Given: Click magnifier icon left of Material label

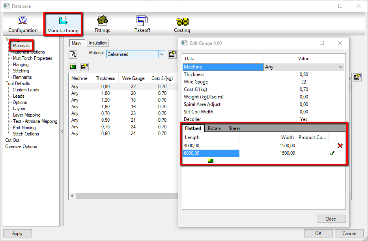Looking at the screenshot, I should 73,54.
